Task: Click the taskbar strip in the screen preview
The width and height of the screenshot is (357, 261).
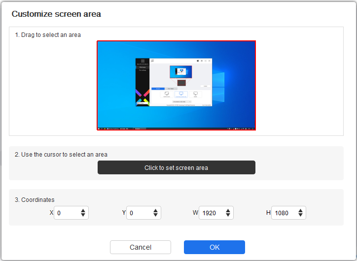Action: pyautogui.click(x=176, y=128)
